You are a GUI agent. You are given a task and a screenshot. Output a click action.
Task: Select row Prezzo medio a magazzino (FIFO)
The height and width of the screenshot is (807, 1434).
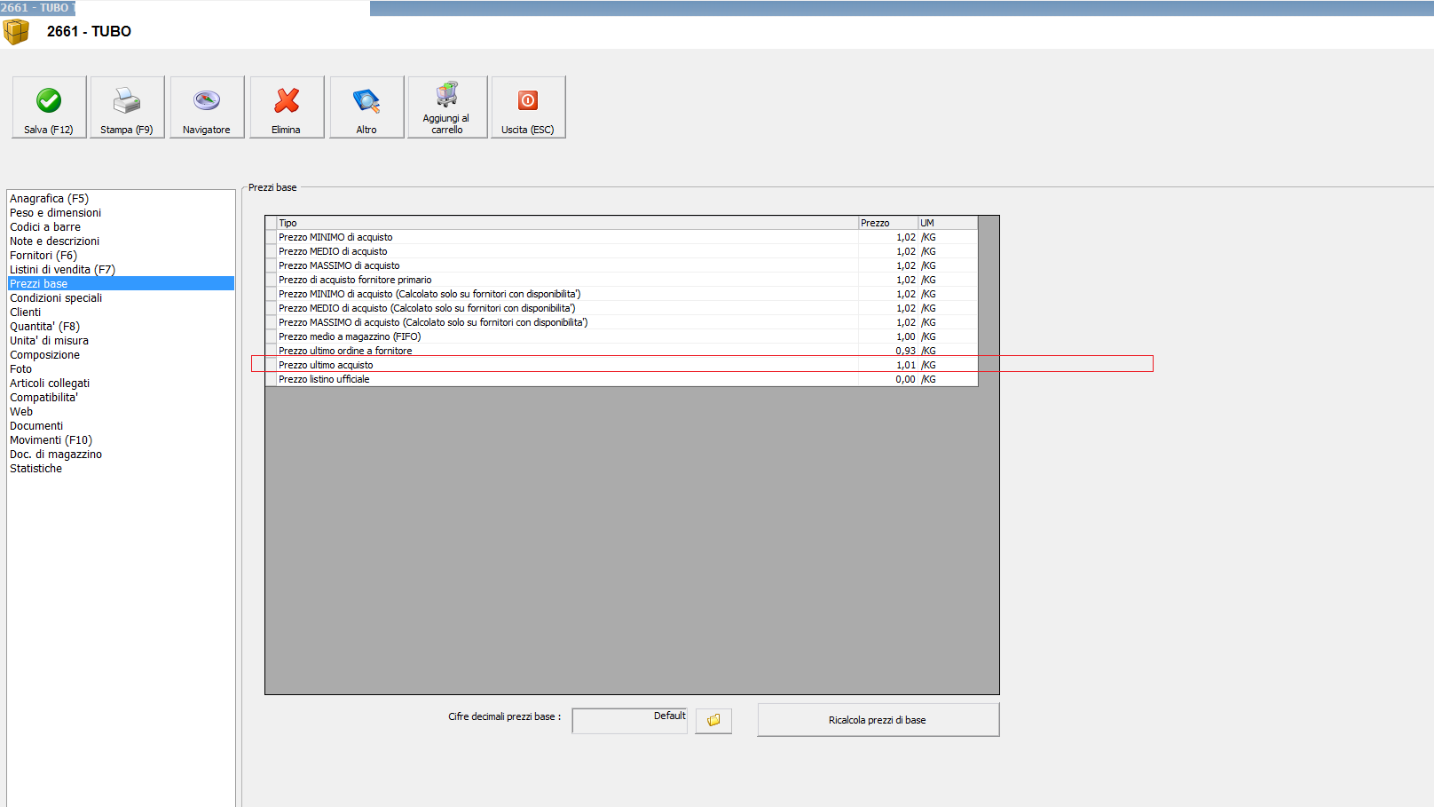tap(621, 336)
